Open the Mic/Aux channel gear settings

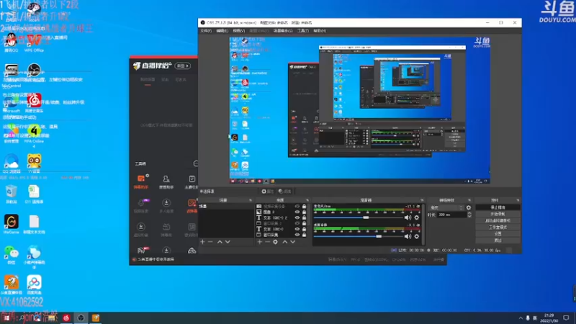coord(417,217)
